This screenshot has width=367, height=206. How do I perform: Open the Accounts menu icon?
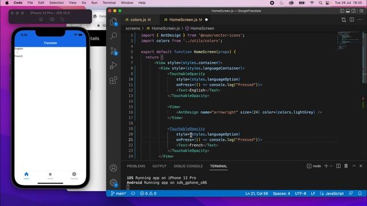click(x=114, y=168)
